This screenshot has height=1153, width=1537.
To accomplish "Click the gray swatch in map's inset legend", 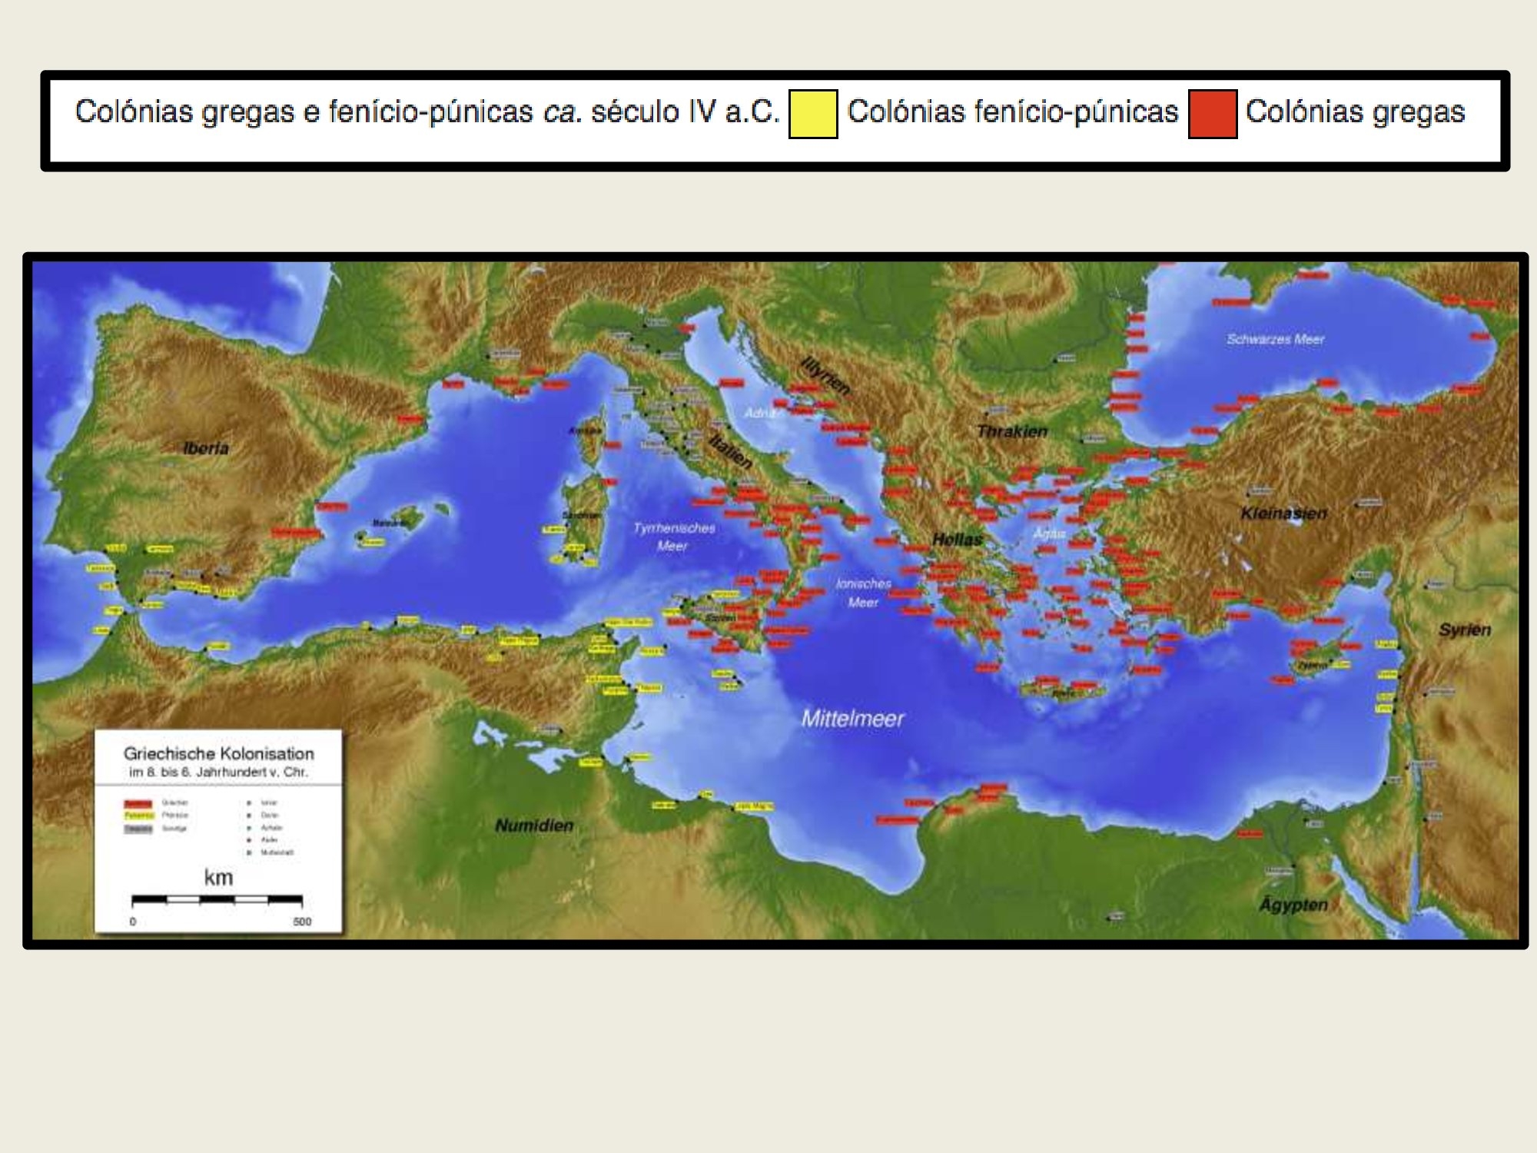I will click(138, 829).
